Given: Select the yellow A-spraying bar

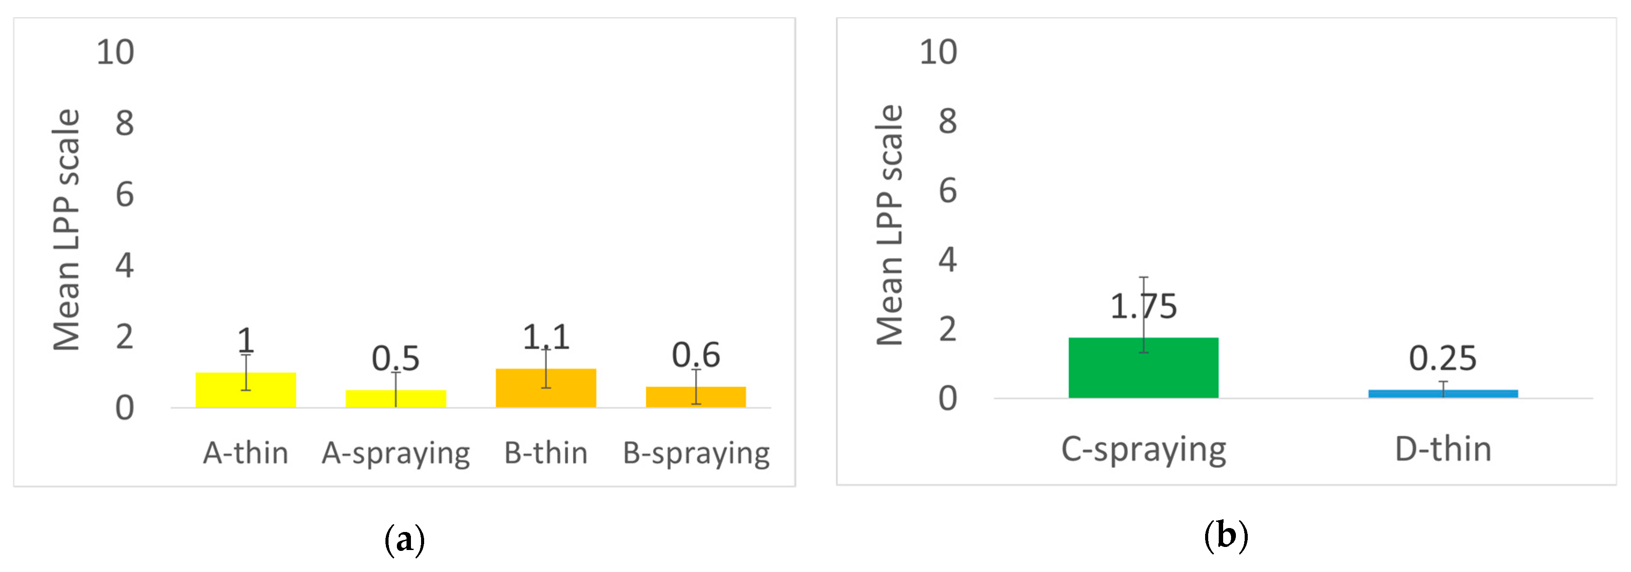Looking at the screenshot, I should [x=396, y=399].
